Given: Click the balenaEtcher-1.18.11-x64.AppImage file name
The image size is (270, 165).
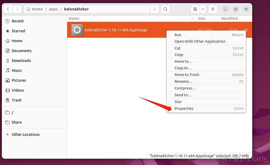Looking at the screenshot, I should click(x=116, y=30).
